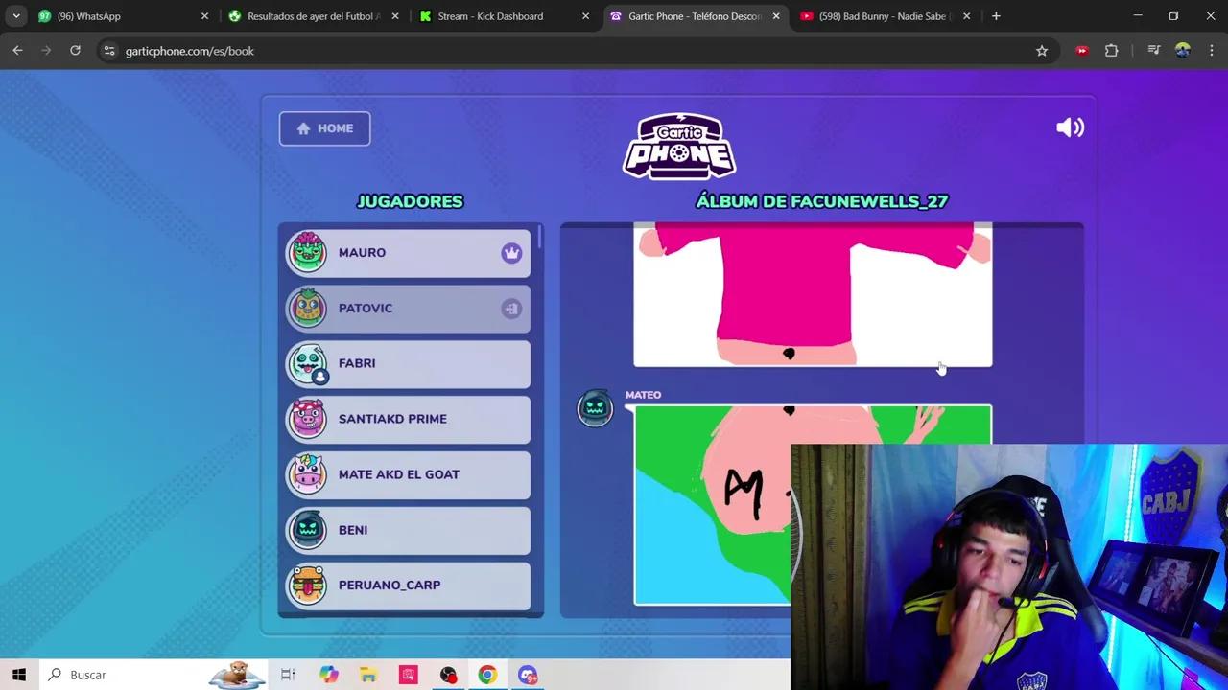Click the host crown icon beside MAURO
Screen dimensions: 1228x690
pyautogui.click(x=511, y=252)
